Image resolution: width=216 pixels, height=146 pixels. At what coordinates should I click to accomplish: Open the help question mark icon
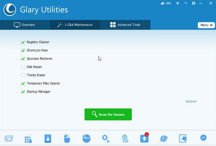click(x=194, y=3)
